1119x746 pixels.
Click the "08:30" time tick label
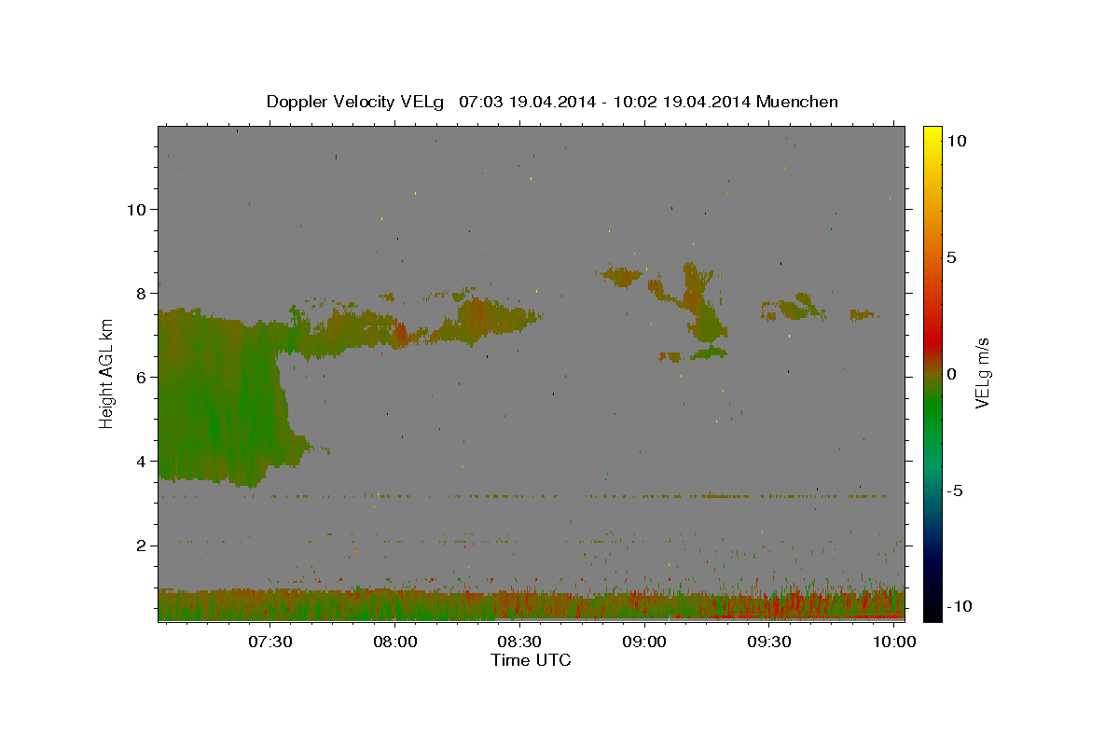point(520,642)
